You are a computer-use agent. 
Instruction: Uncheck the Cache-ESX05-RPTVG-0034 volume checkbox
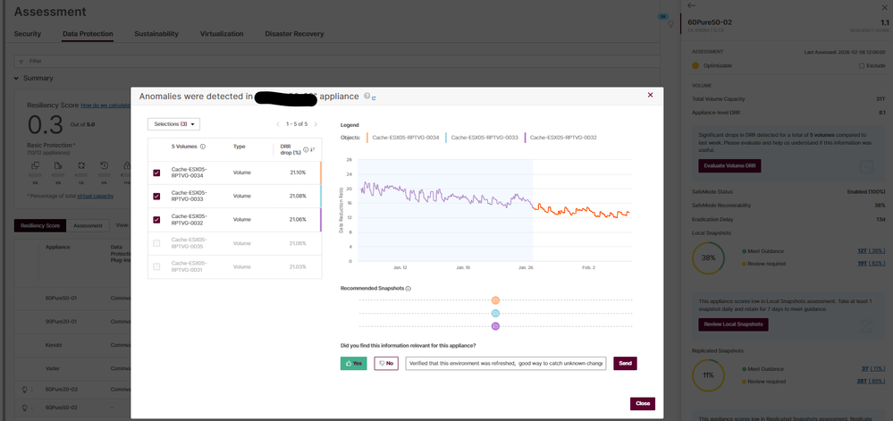157,173
